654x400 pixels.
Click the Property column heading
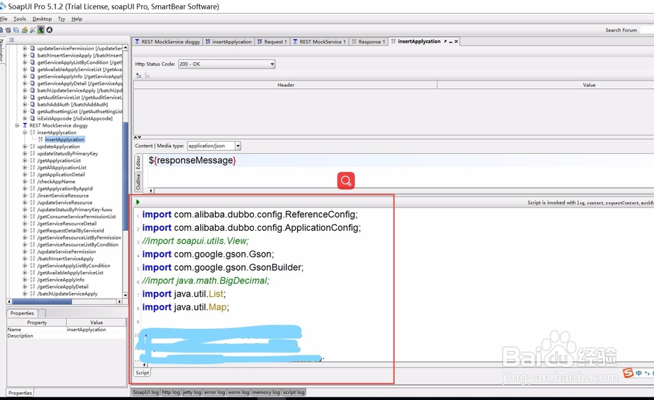click(37, 322)
